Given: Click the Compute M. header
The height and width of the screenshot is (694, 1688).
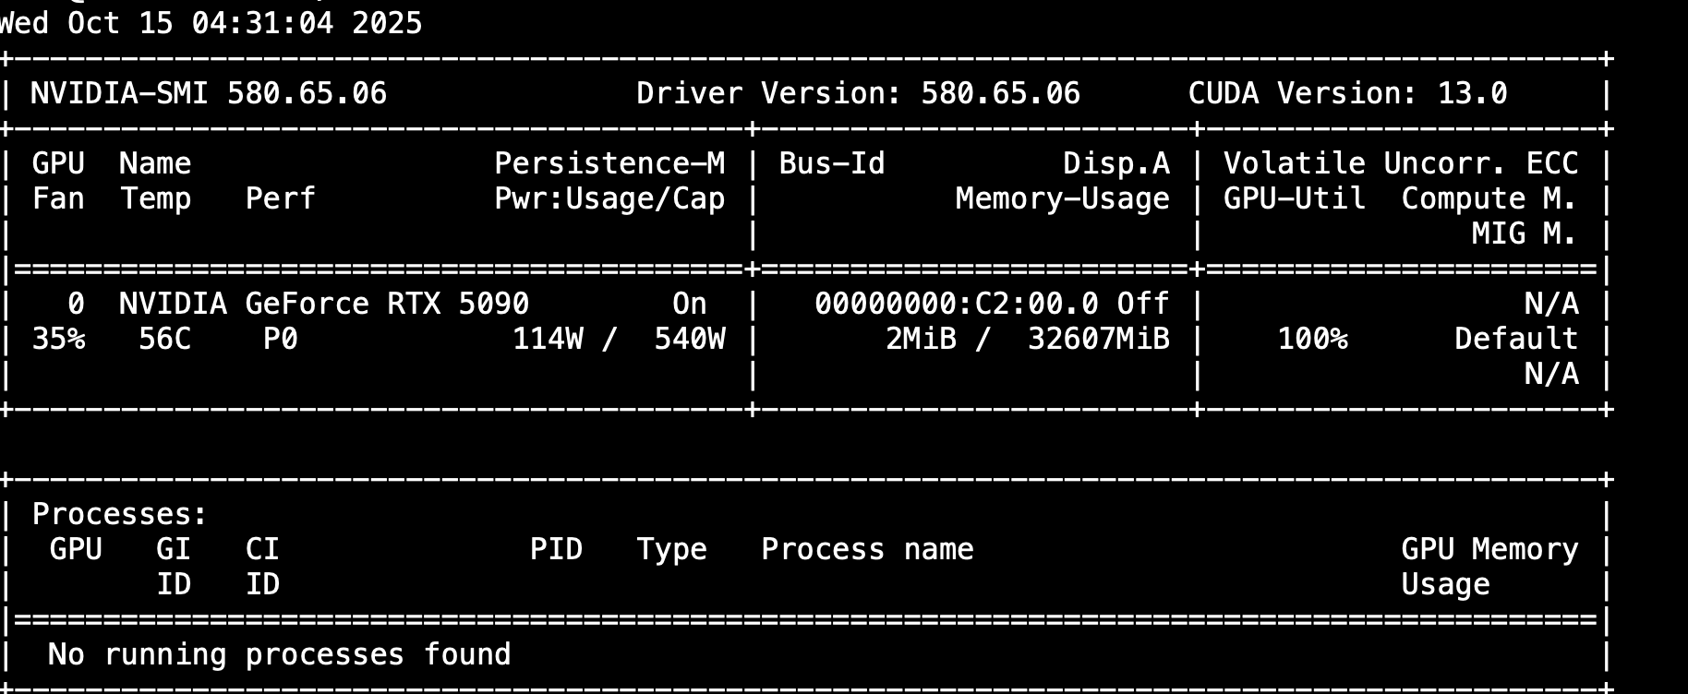Looking at the screenshot, I should pos(1489,198).
